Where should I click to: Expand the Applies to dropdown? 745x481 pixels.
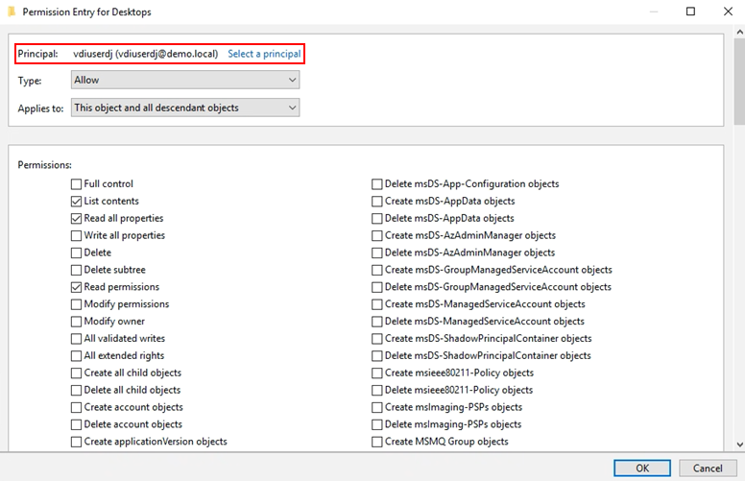coord(185,108)
